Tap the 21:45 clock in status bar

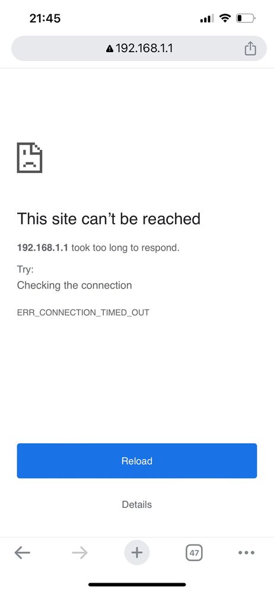tap(45, 18)
